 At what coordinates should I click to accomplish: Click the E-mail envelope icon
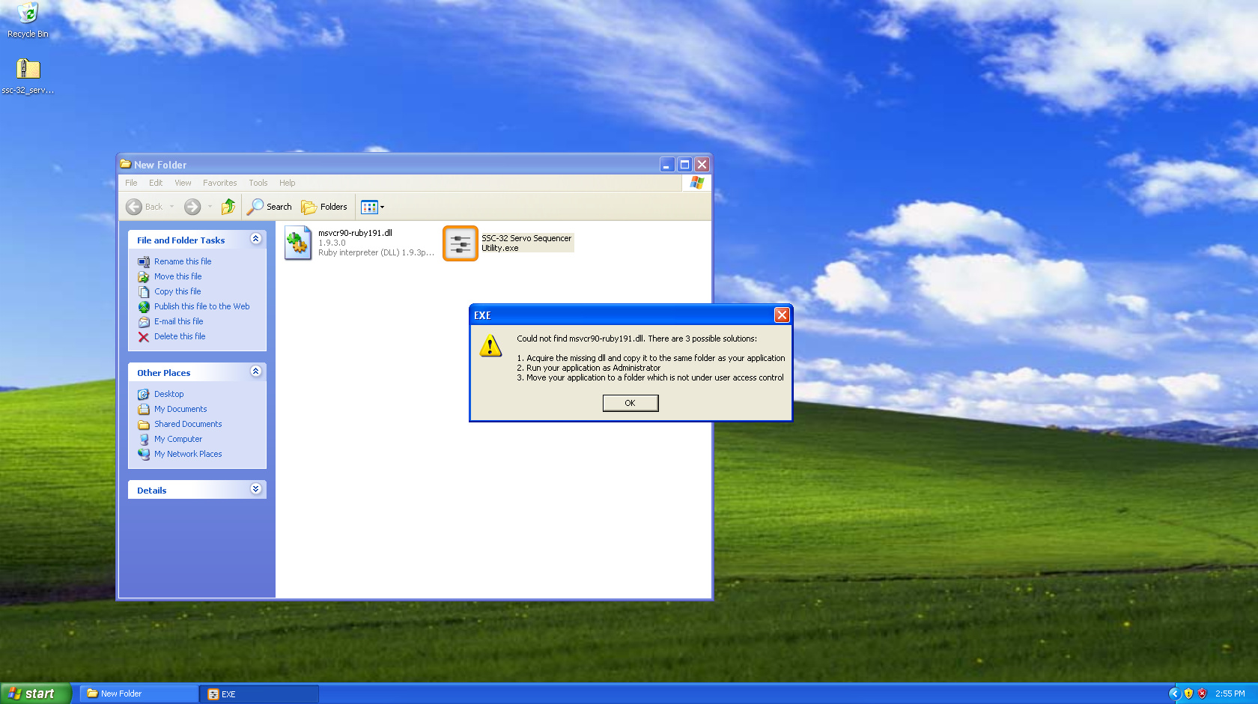(144, 322)
